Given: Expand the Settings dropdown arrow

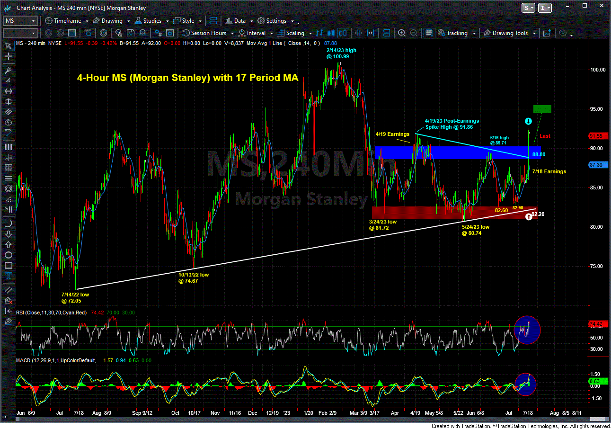Looking at the screenshot, I should point(292,21).
